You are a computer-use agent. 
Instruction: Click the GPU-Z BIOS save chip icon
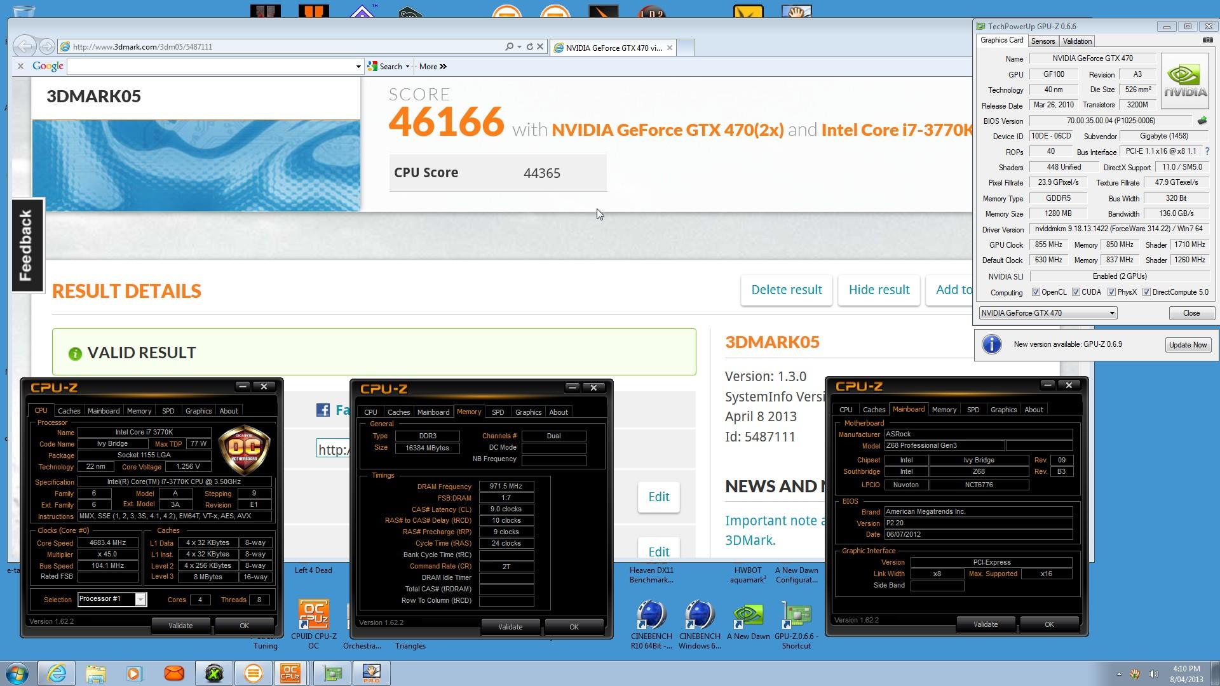coord(1202,121)
